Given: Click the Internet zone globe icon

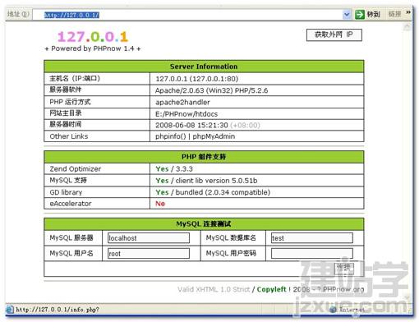Looking at the screenshot, I should pos(333,310).
